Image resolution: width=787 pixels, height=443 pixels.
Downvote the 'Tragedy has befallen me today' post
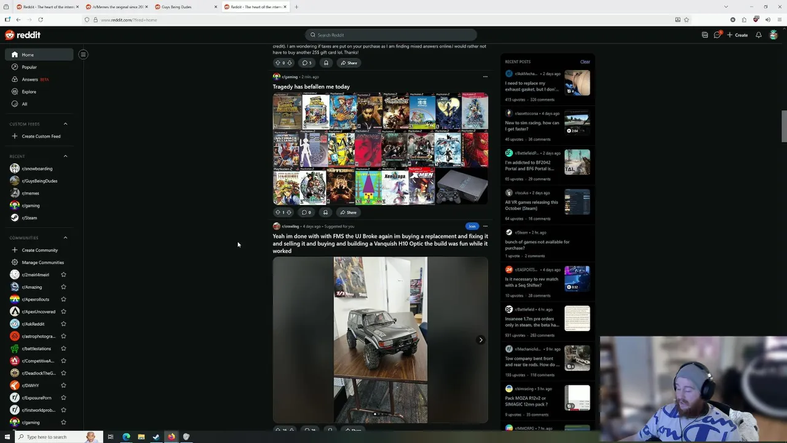[x=289, y=212]
